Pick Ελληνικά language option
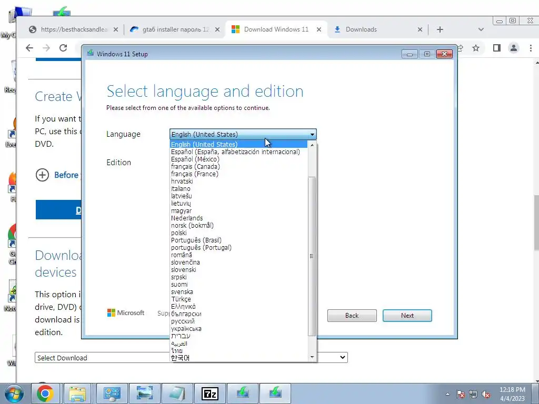539x404 pixels. [238, 307]
